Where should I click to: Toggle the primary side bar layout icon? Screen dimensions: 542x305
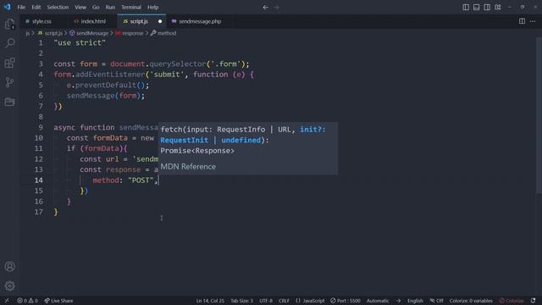[x=466, y=8]
